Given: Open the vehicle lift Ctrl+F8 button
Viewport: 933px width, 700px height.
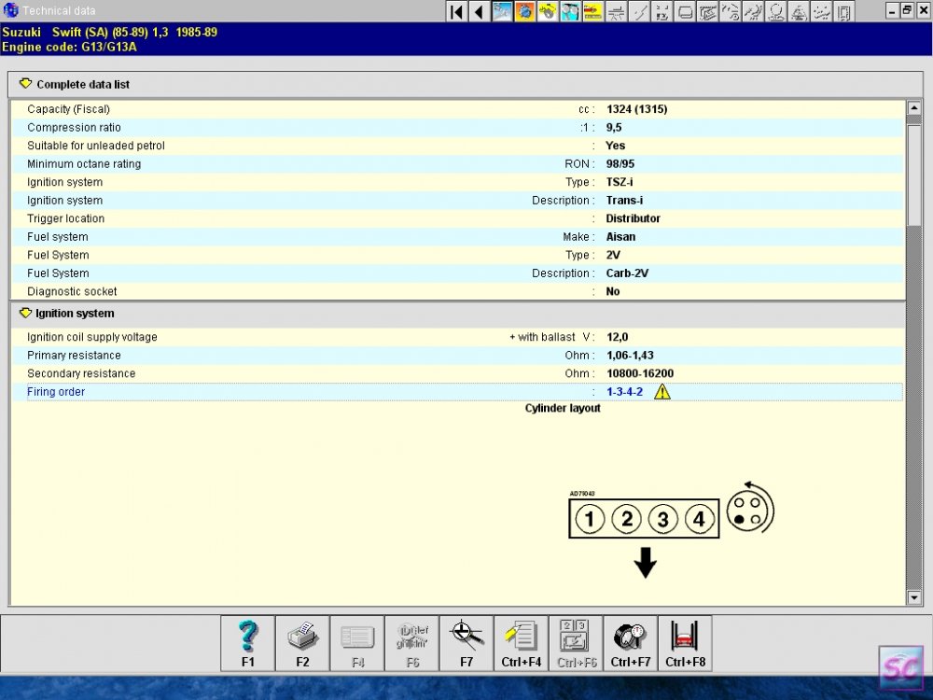Looking at the screenshot, I should [686, 644].
